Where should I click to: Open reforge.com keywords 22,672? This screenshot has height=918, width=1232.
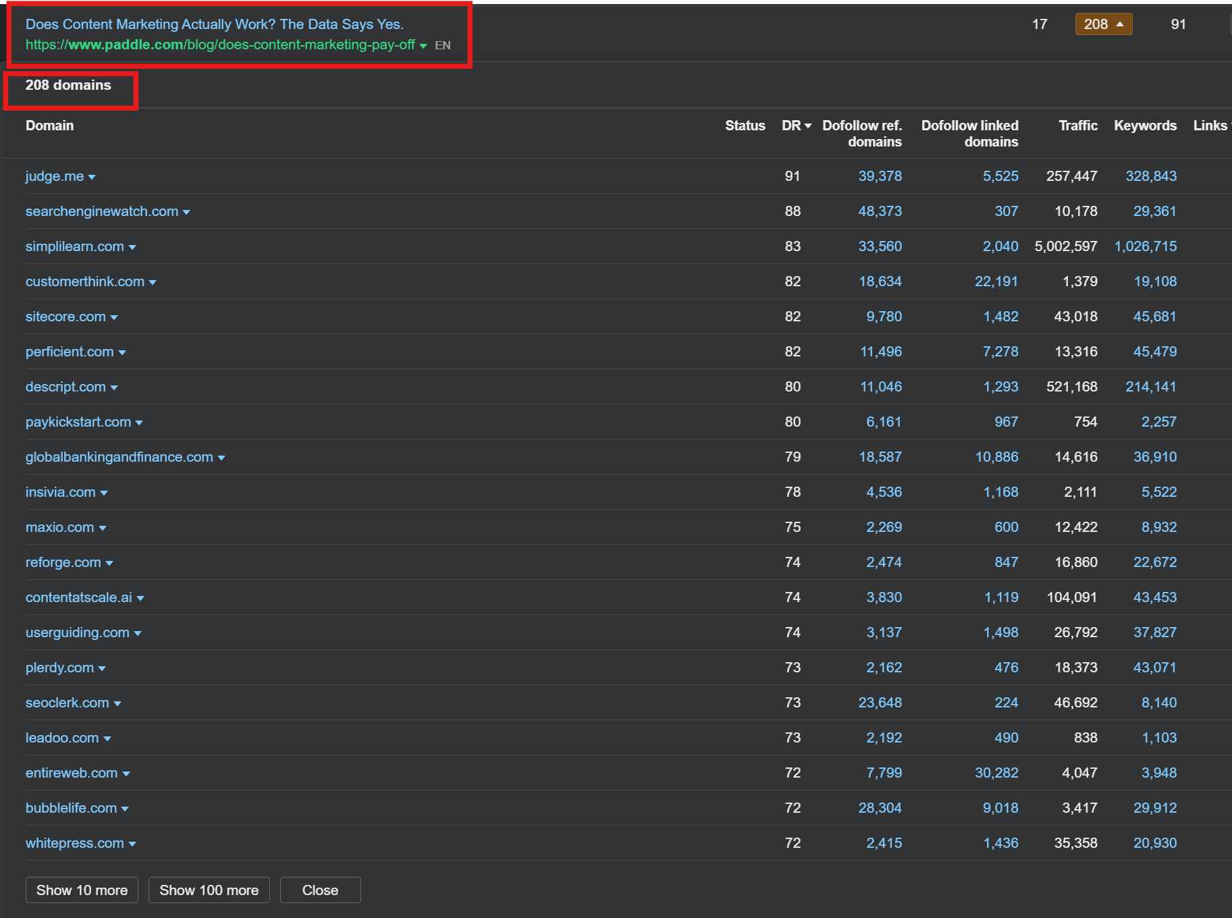(1155, 562)
